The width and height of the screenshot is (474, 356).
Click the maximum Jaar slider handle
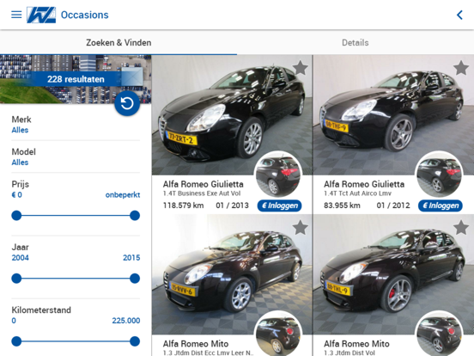pyautogui.click(x=135, y=279)
